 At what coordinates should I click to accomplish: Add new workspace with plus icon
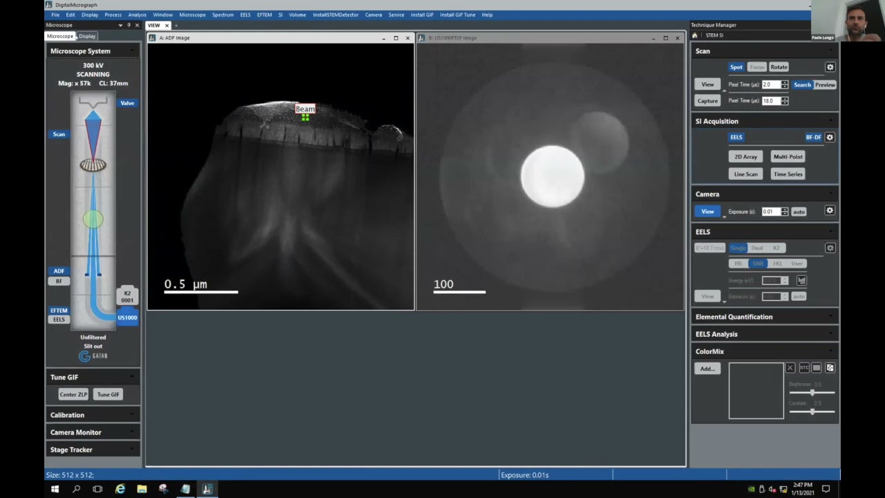coord(176,26)
